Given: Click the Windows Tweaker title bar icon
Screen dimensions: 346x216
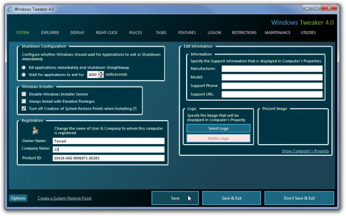Looking at the screenshot, I should tap(10, 9).
